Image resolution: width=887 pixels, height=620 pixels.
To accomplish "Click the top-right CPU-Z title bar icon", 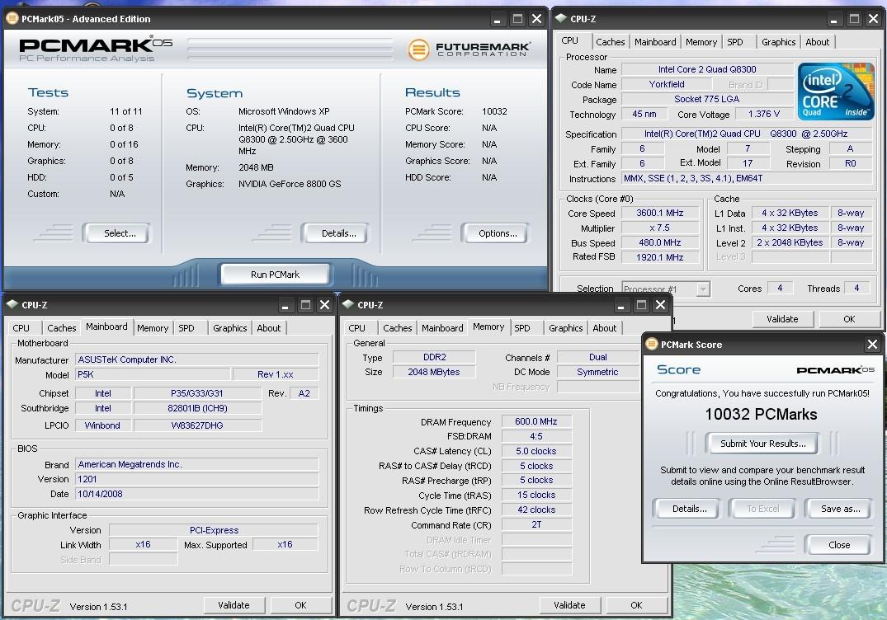I will point(560,19).
